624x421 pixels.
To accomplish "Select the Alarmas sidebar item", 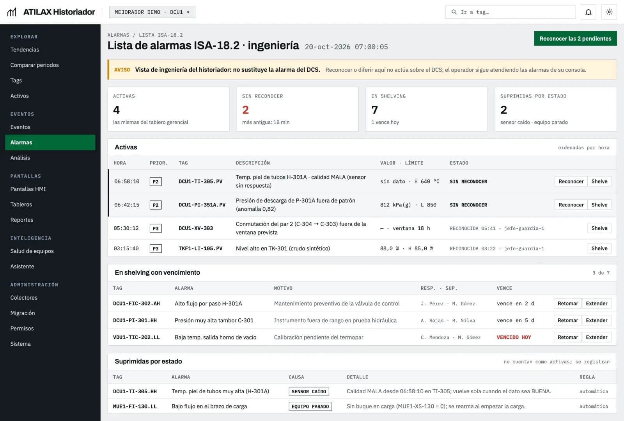I will click(x=50, y=142).
